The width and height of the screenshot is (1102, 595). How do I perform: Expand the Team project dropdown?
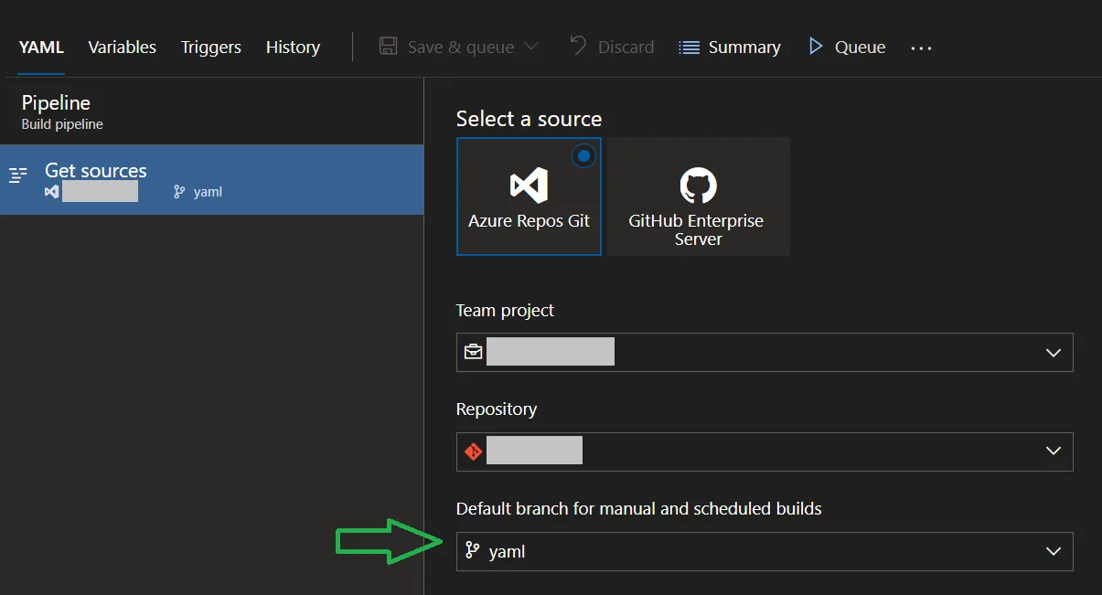(x=1054, y=353)
